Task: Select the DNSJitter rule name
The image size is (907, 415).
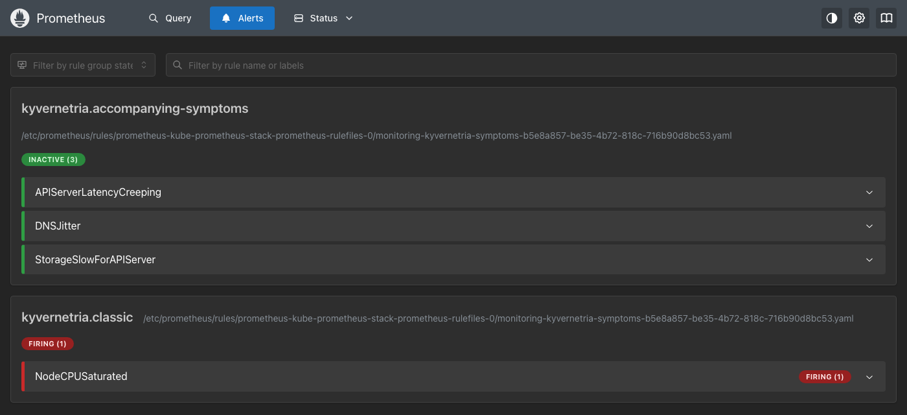Action: coord(58,226)
